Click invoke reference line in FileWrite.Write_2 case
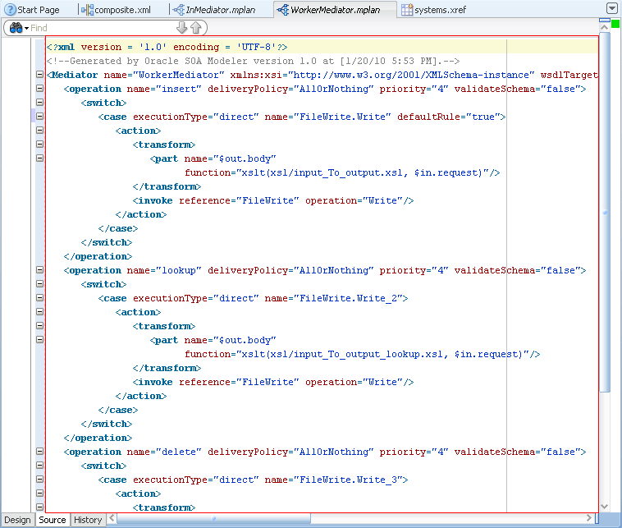 click(273, 382)
